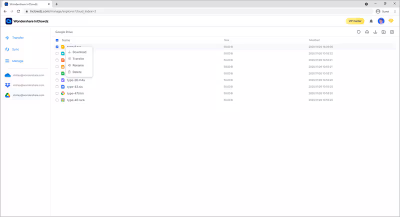Choose Transfer from the context menu

point(79,58)
